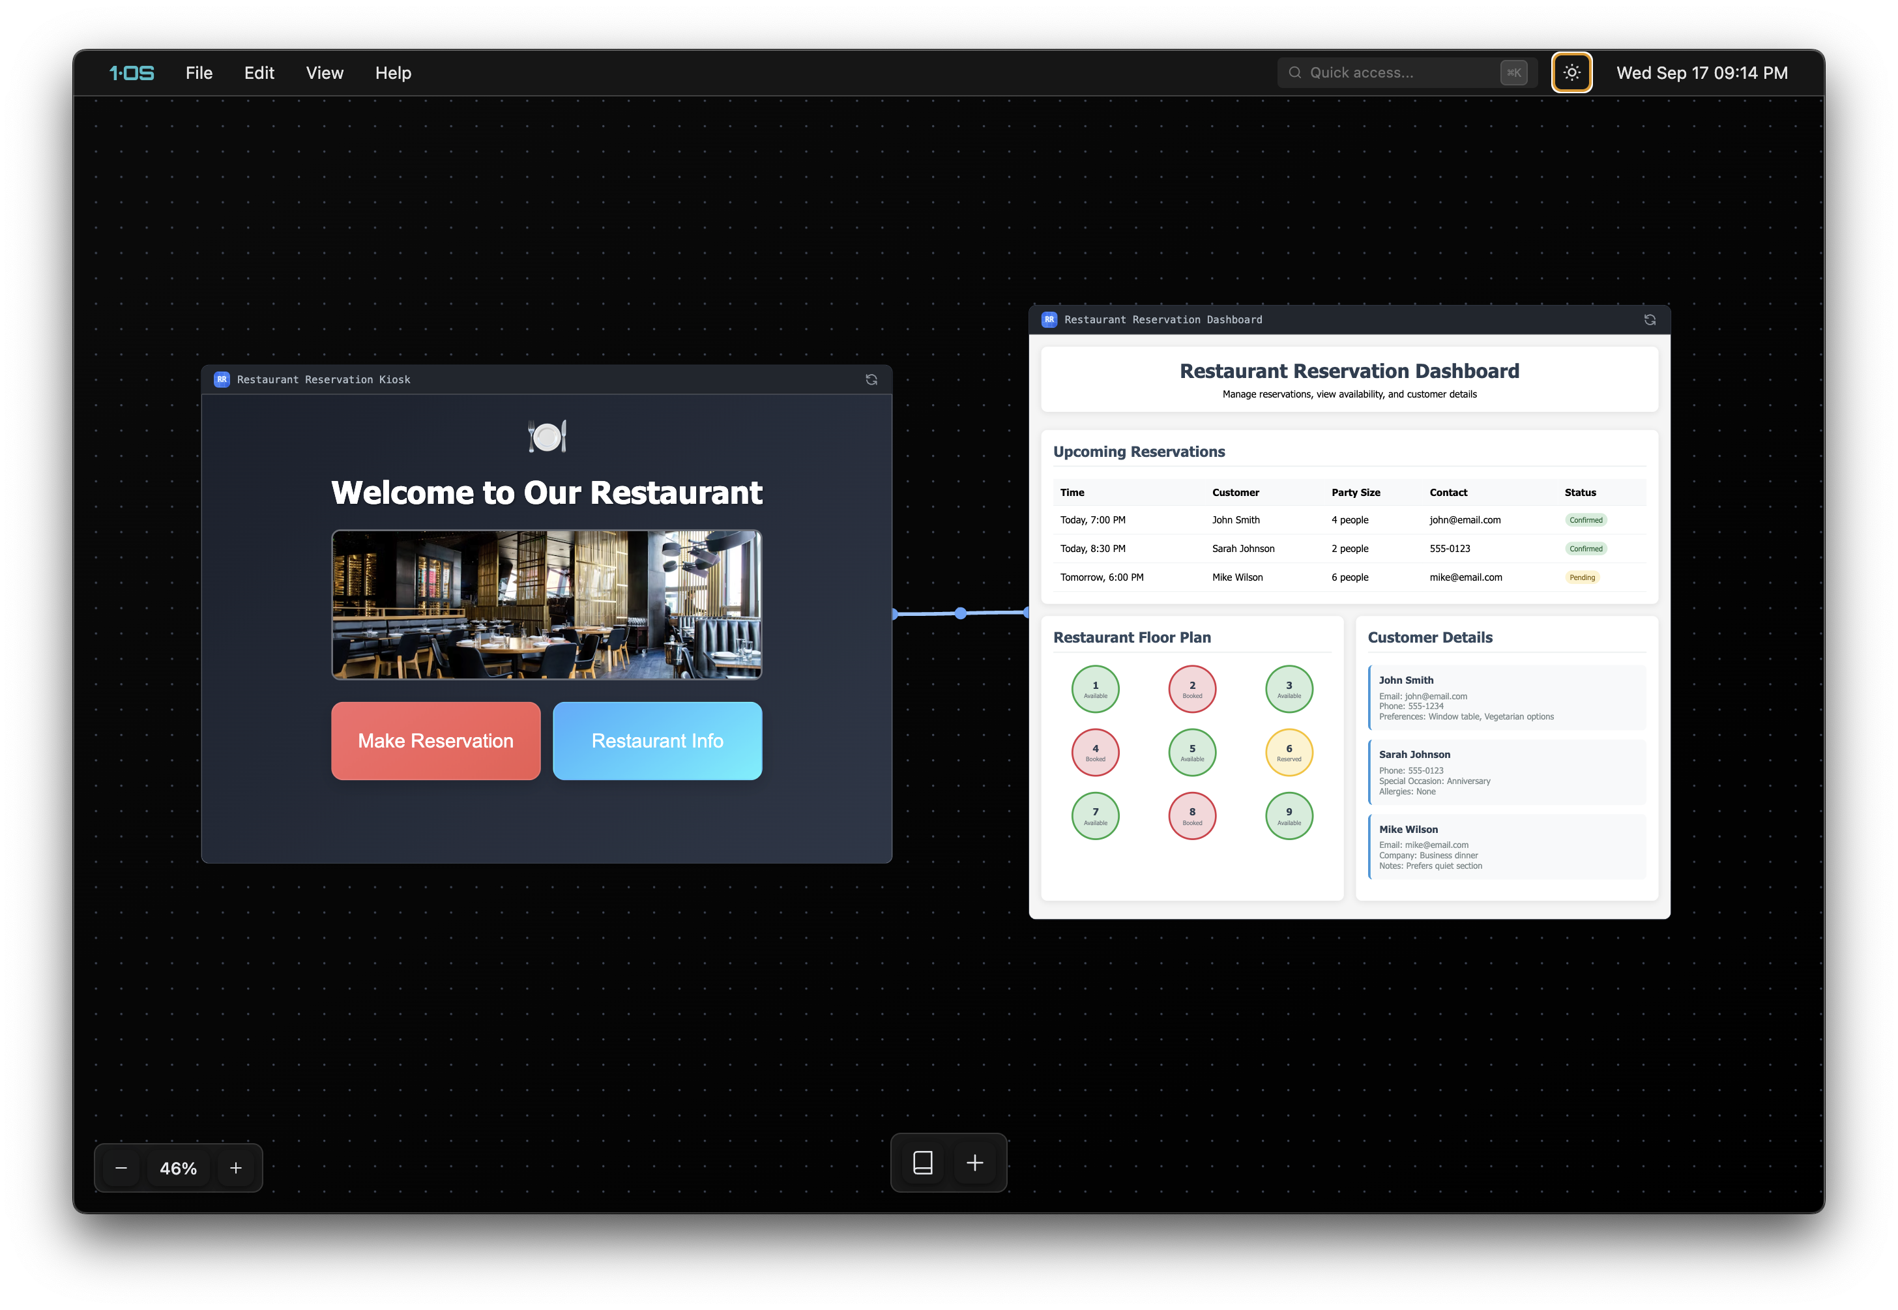The width and height of the screenshot is (1898, 1310).
Task: Select reserved table 6 on the floor plan
Action: point(1289,752)
